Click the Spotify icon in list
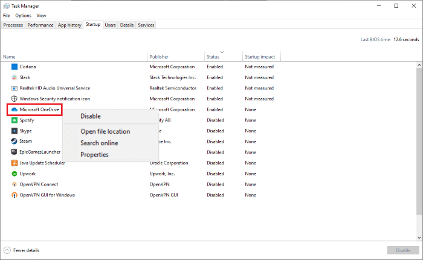The height and width of the screenshot is (260, 423). tap(15, 120)
